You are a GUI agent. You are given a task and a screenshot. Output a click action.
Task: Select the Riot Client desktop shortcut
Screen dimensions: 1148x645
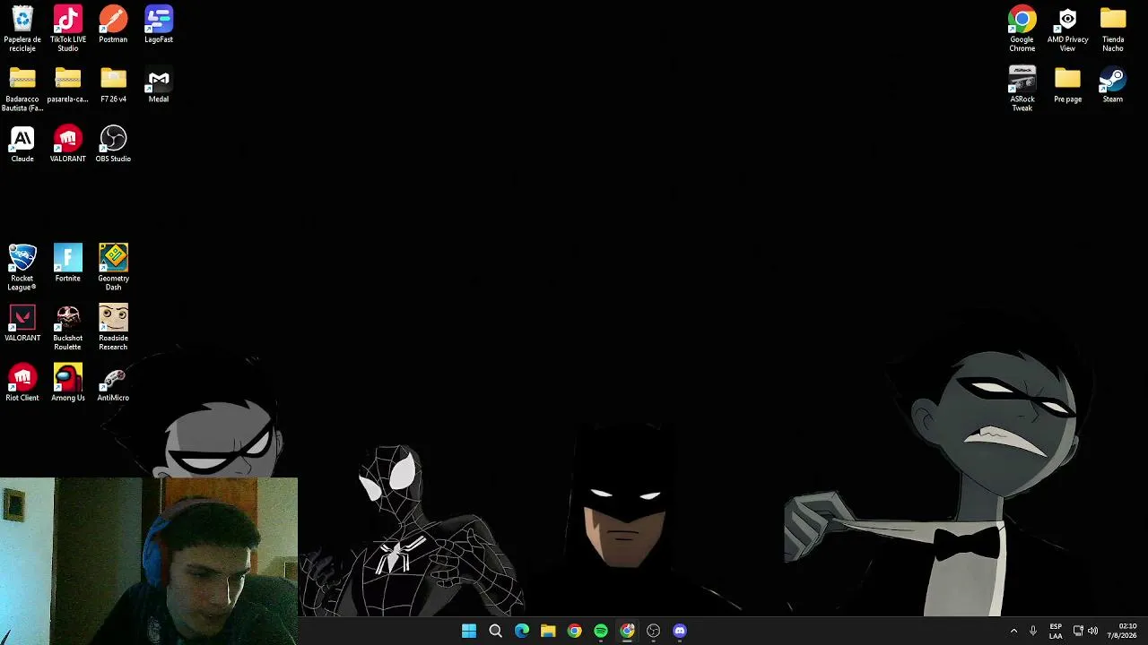click(x=22, y=383)
